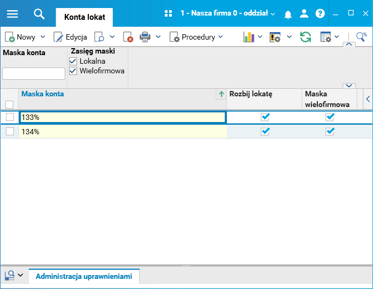Expand the Nowy button dropdown arrow
Image resolution: width=373 pixels, height=289 pixels.
(x=43, y=37)
